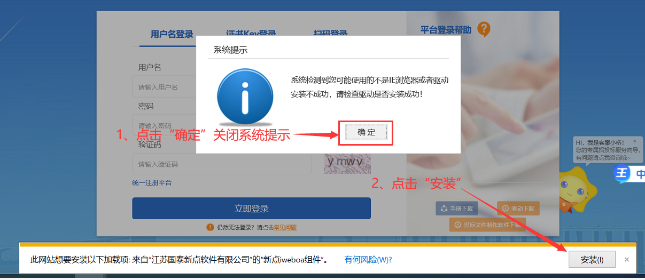This screenshot has height=280, width=645.
Task: Open the 统一注册平台 link
Action: pos(152,183)
